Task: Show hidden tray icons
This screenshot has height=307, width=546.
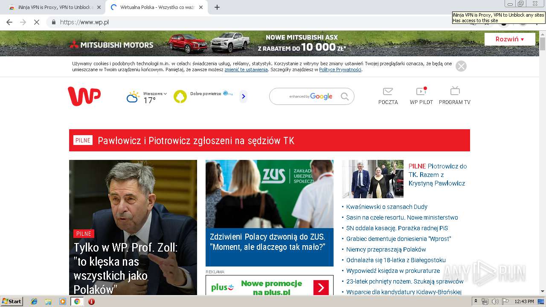Action: click(476, 301)
